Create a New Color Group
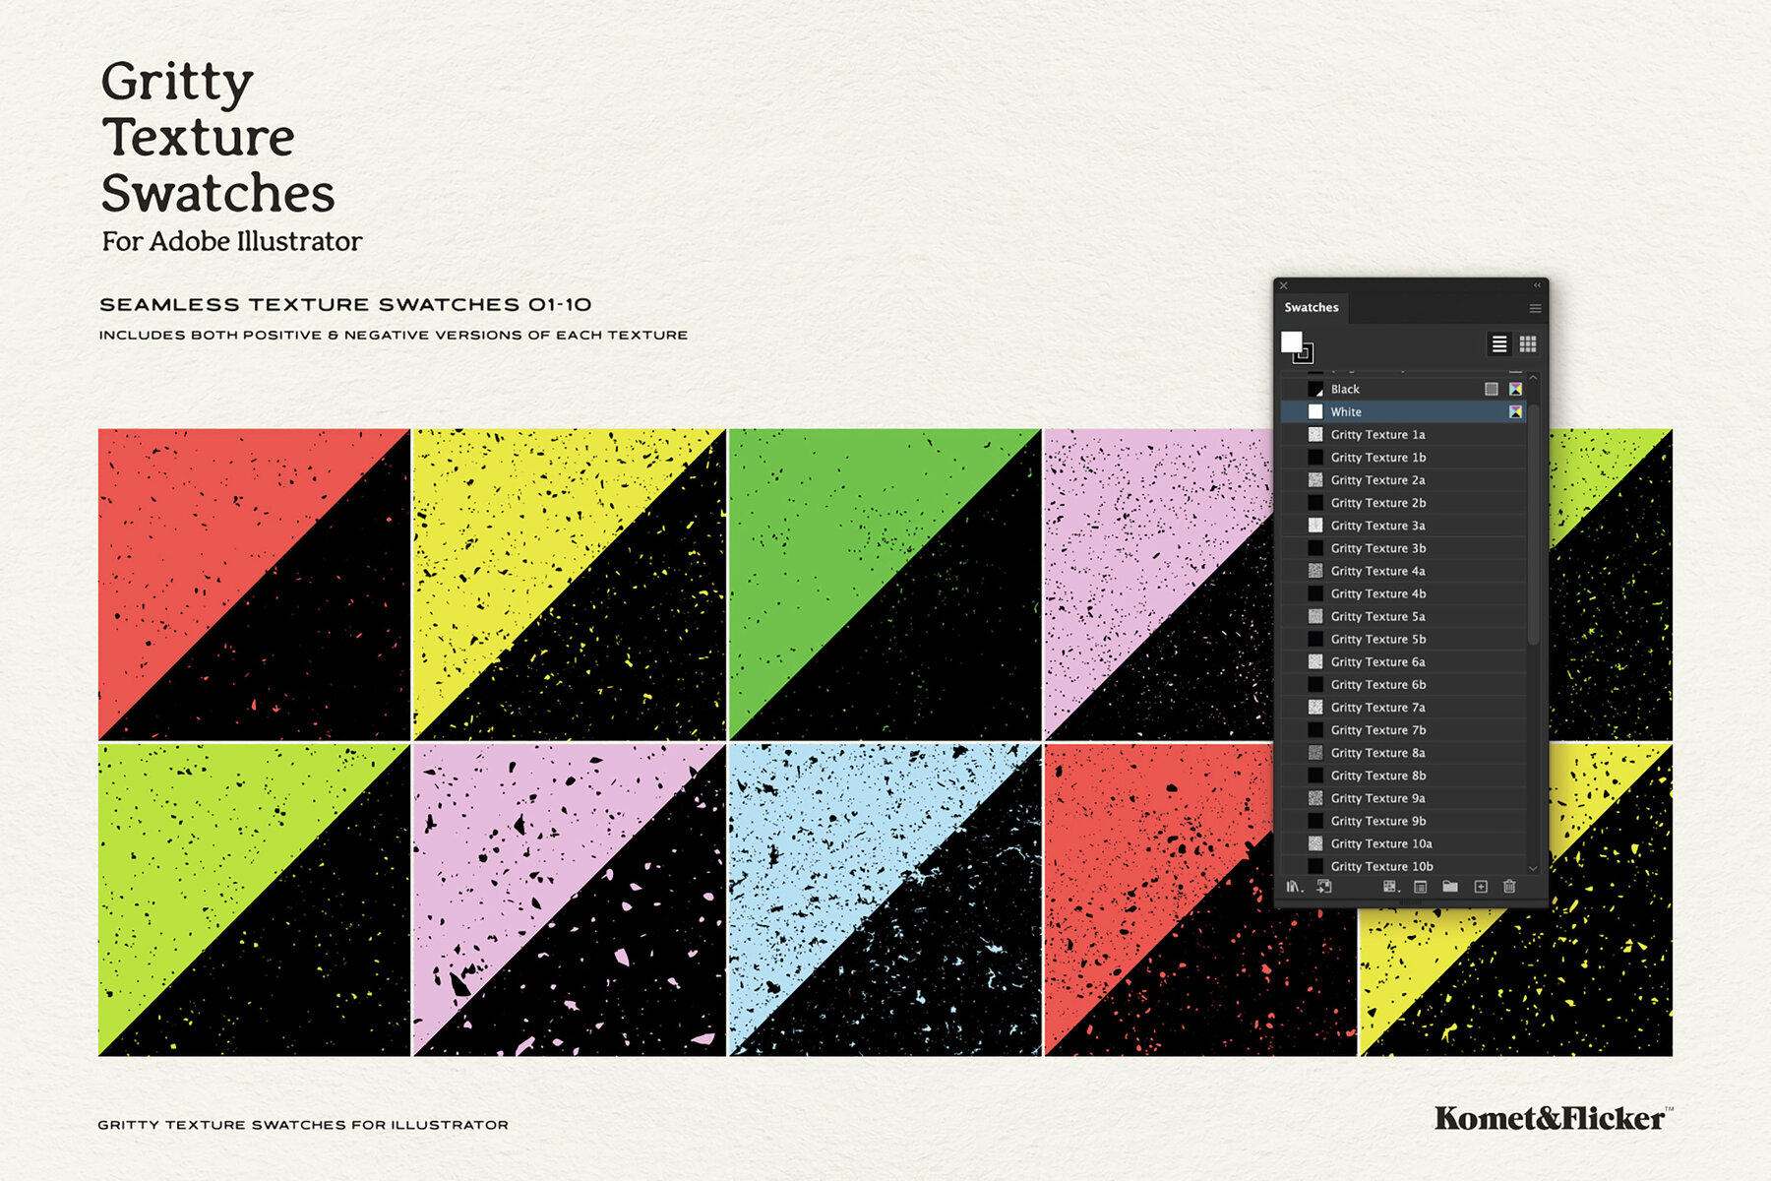1771x1181 pixels. (x=1450, y=889)
